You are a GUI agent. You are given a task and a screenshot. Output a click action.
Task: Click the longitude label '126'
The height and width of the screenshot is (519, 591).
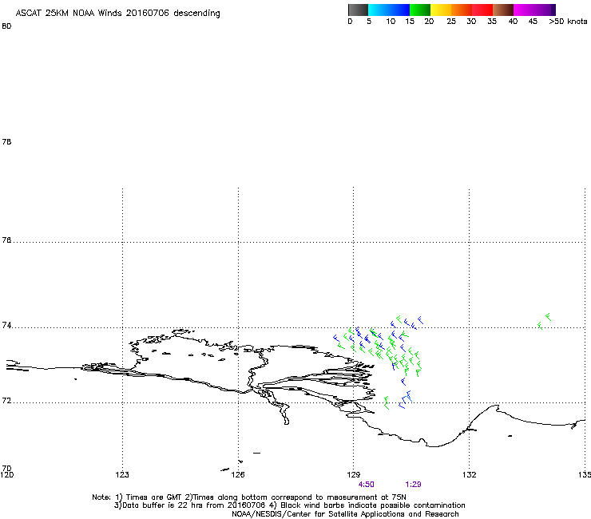[238, 474]
